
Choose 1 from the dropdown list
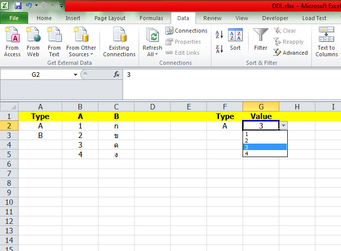[265, 134]
